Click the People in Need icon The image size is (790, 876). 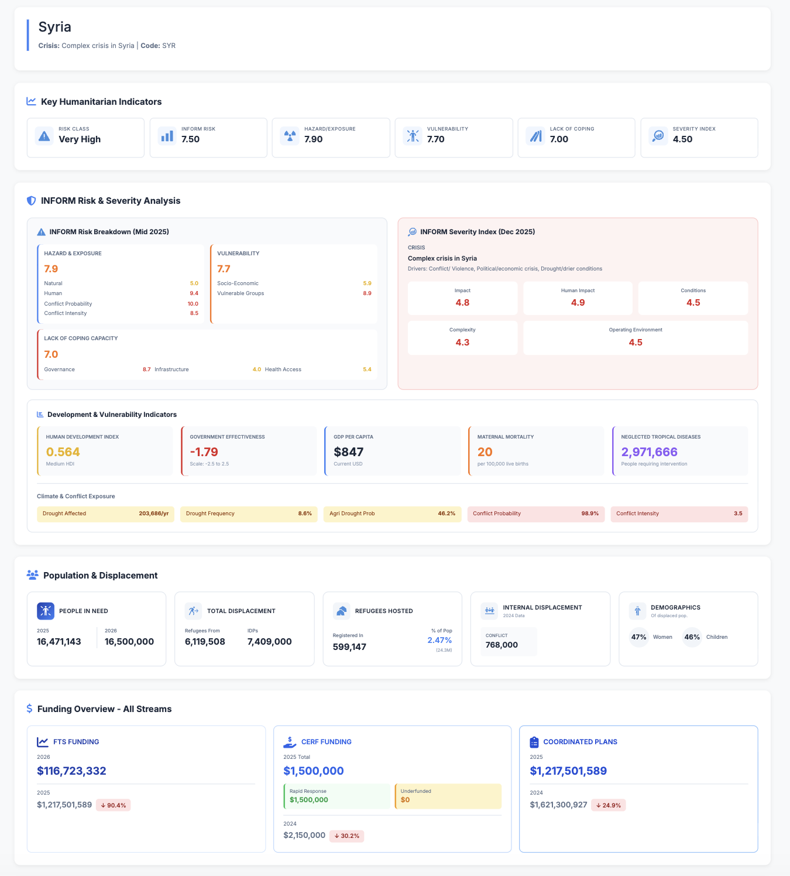tap(46, 611)
